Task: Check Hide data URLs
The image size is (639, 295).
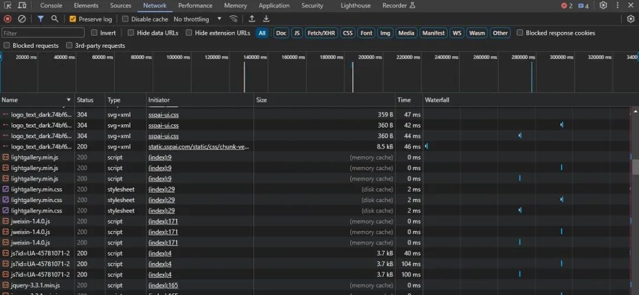Action: click(x=131, y=33)
